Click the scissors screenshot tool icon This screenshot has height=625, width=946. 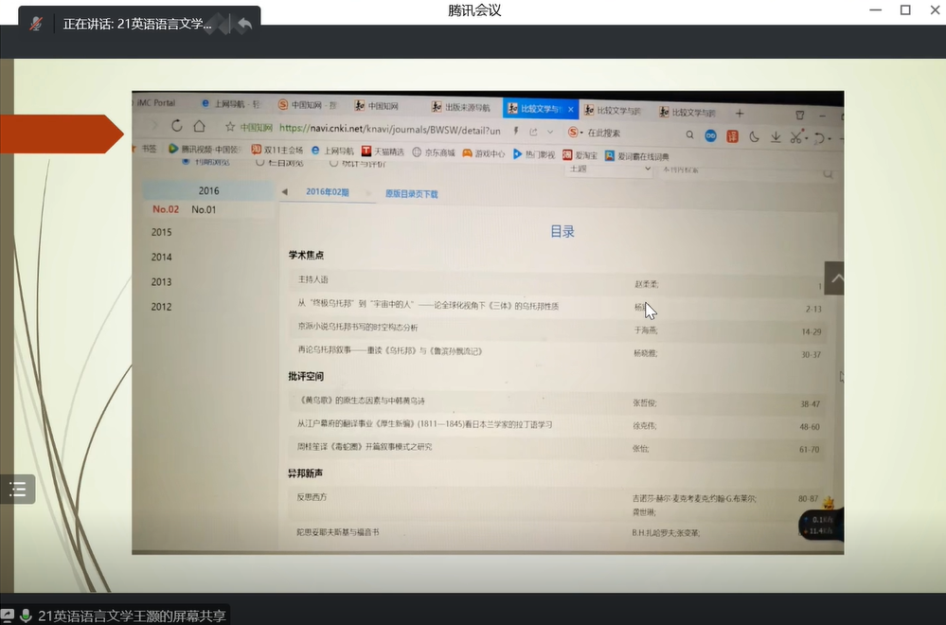tap(797, 136)
